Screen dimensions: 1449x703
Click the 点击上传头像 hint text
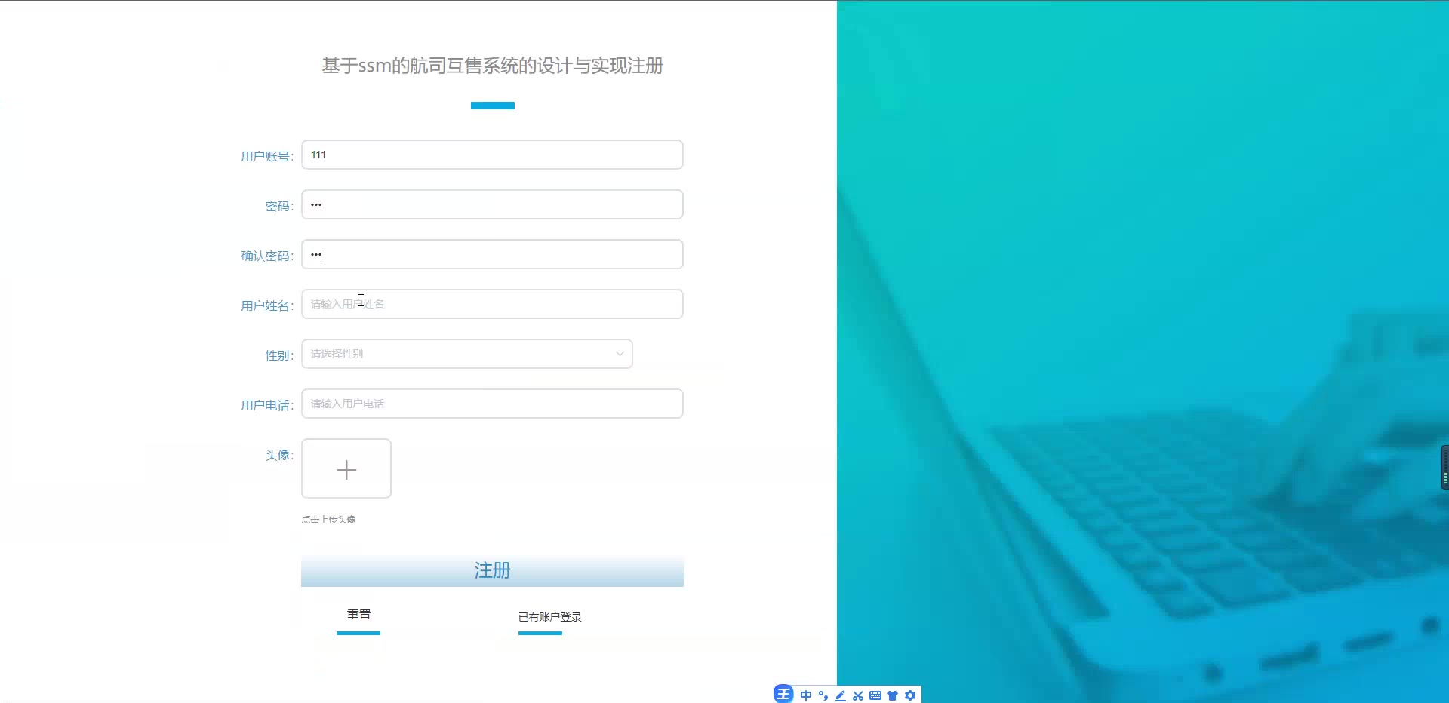pyautogui.click(x=328, y=520)
